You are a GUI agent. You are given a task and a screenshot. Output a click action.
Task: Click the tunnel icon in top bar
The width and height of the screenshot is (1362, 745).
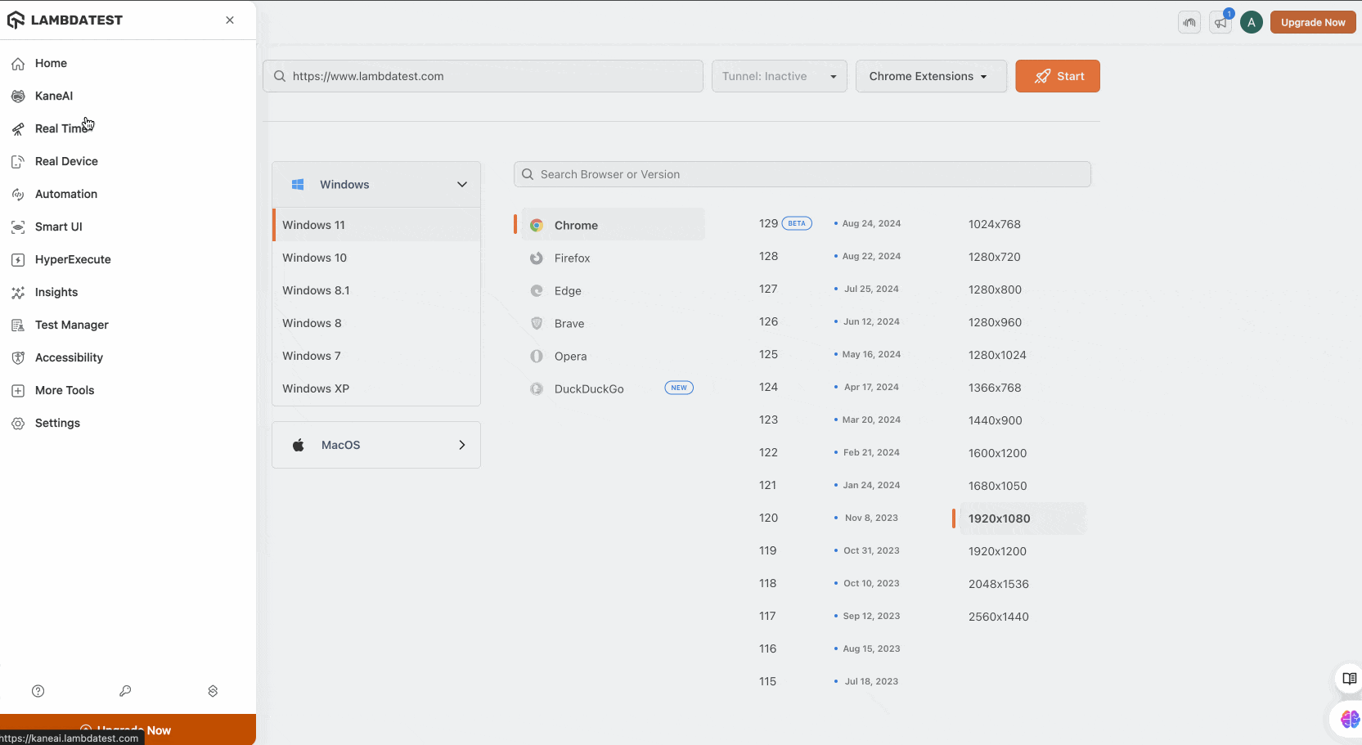[x=1189, y=23]
